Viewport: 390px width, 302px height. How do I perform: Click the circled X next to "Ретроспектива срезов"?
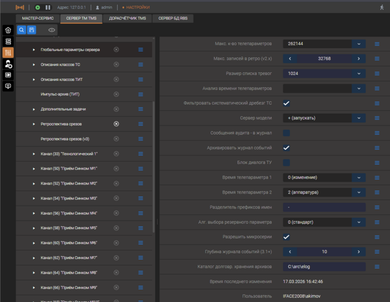click(116, 124)
